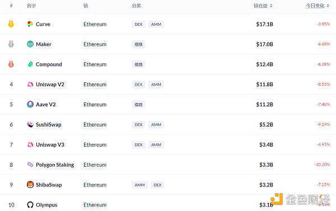Click the 名字 column header
Viewport: 336px width, 211px height.
(31, 6)
